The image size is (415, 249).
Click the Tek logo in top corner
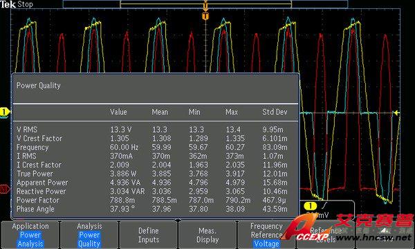[x=8, y=4]
